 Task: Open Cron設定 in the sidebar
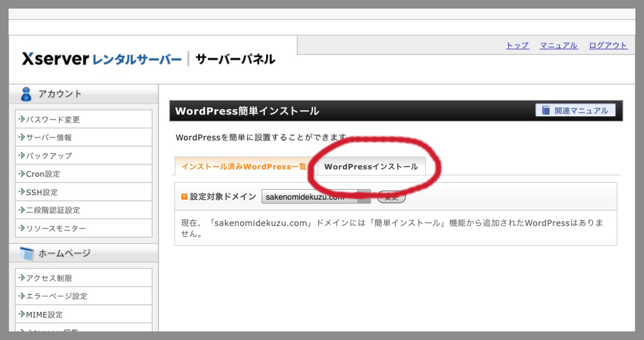(x=84, y=173)
